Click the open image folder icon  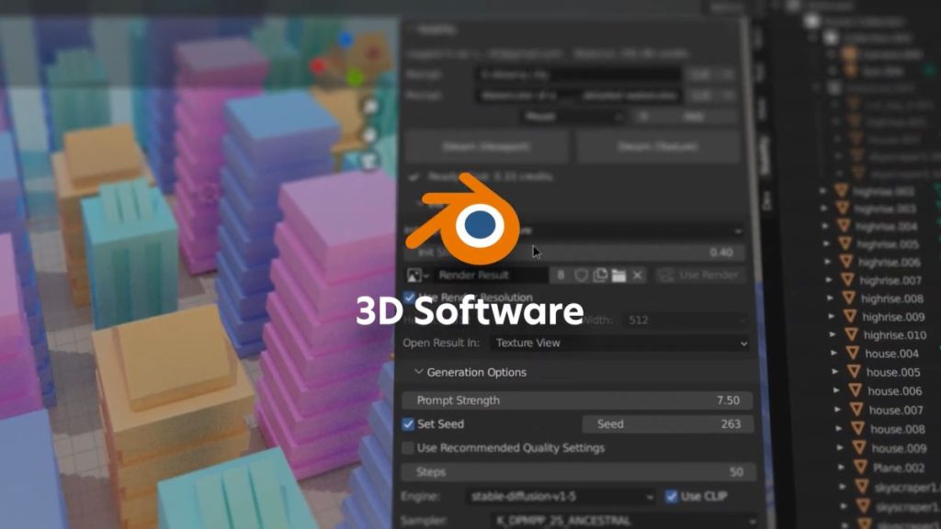click(618, 275)
